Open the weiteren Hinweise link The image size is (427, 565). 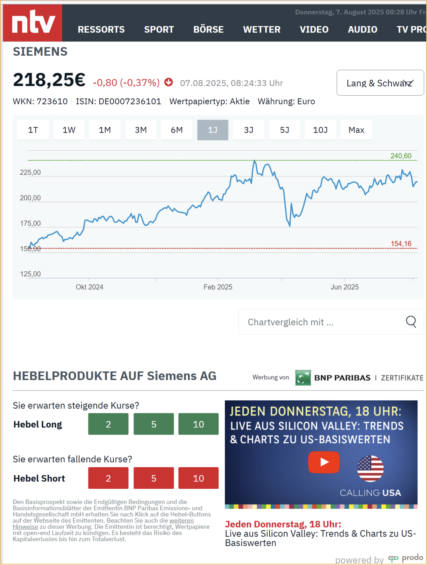(x=103, y=524)
